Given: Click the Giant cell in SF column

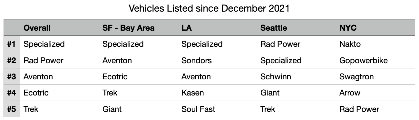Looking at the screenshot, I should [x=139, y=109].
